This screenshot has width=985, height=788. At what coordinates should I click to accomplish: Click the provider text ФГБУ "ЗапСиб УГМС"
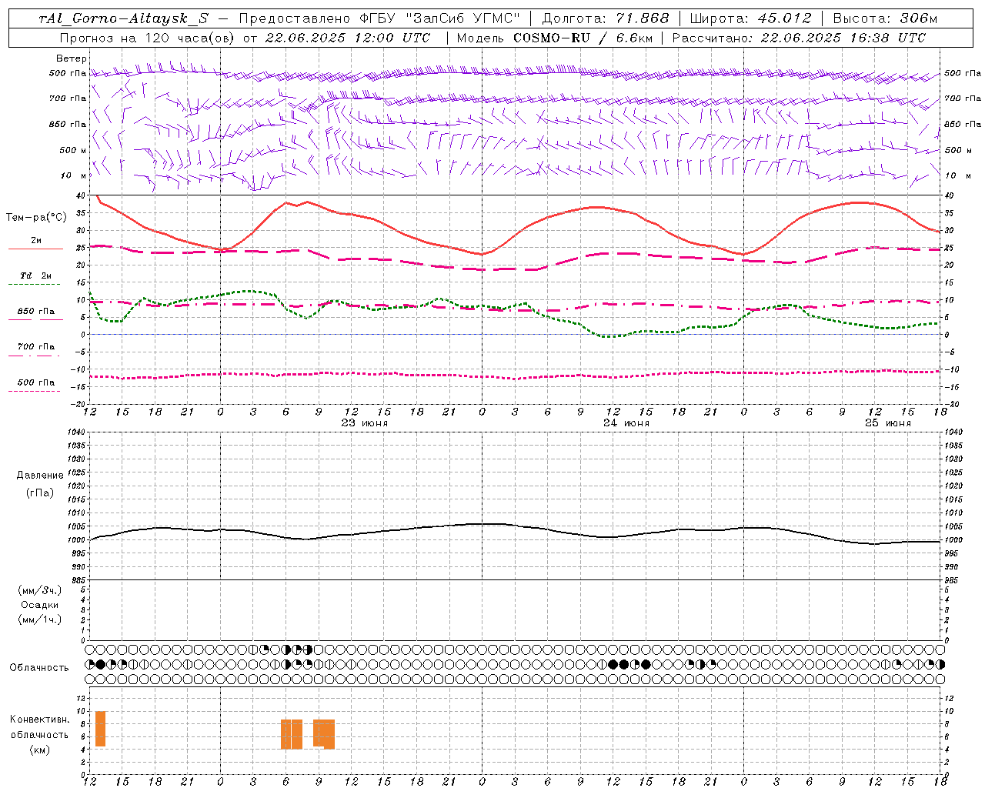point(440,18)
